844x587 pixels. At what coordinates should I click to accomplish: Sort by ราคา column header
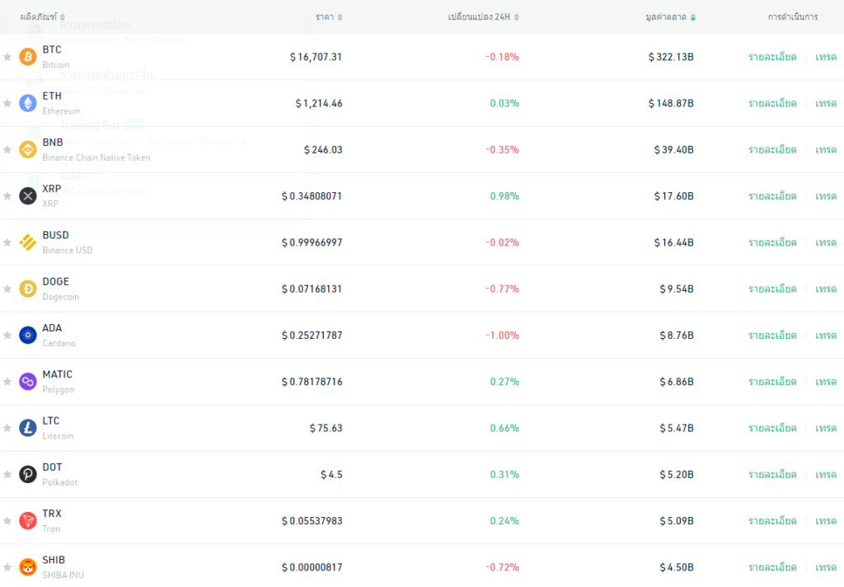pyautogui.click(x=329, y=17)
